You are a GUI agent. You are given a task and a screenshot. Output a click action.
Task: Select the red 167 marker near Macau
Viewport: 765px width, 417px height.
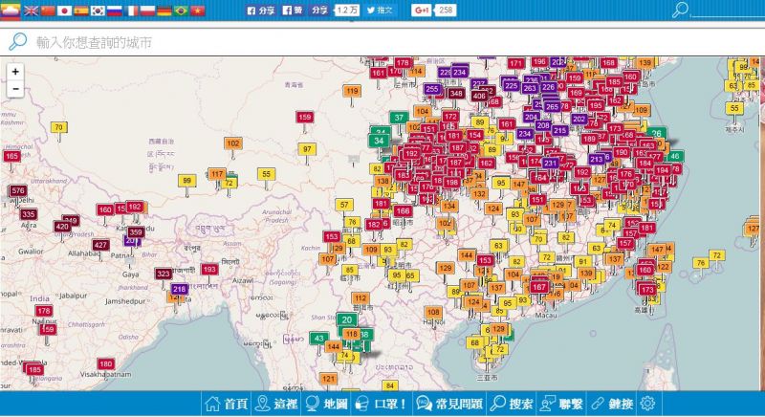point(538,287)
